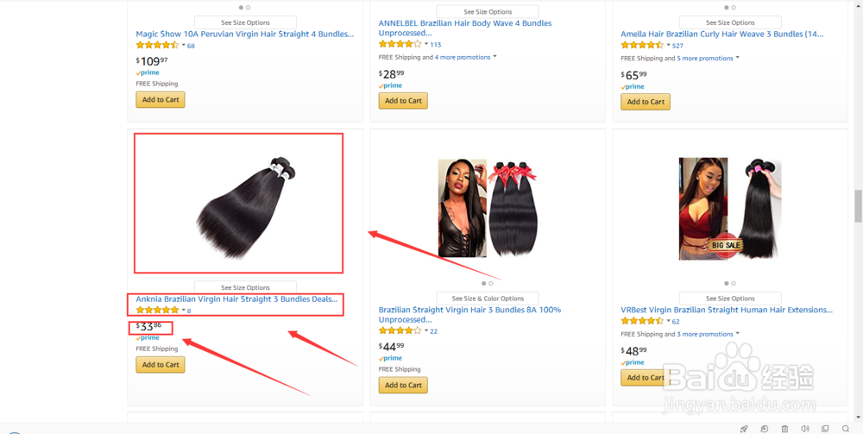
Task: Open the Anknia straight hair bundle product image
Action: (238, 204)
